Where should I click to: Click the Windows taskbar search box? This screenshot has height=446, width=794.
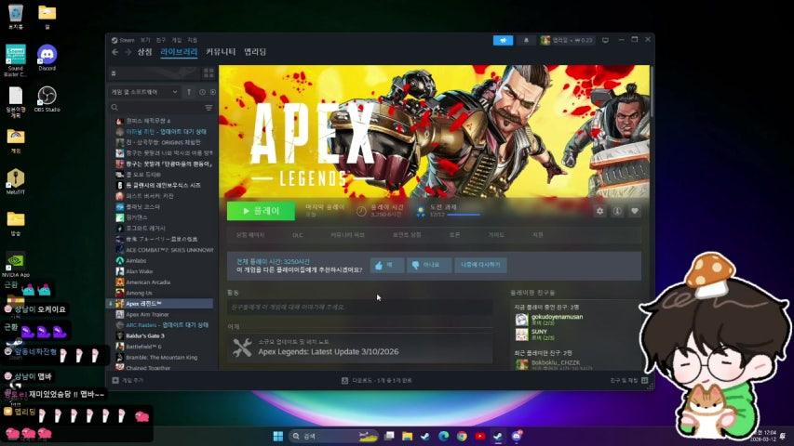(333, 436)
